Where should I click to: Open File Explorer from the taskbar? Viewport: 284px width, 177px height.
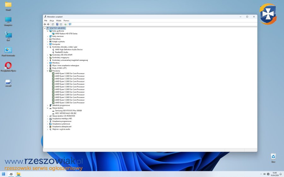point(18,174)
